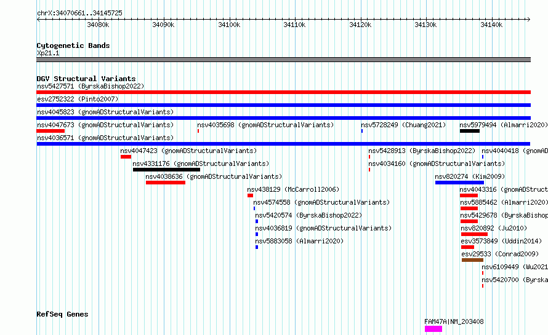Screen dimensions: 548x335
Task: Click the magenta FAM47A gene bar
Action: [x=433, y=329]
